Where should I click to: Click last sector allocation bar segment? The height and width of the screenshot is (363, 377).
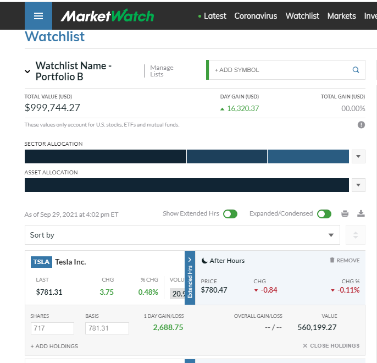(308, 156)
